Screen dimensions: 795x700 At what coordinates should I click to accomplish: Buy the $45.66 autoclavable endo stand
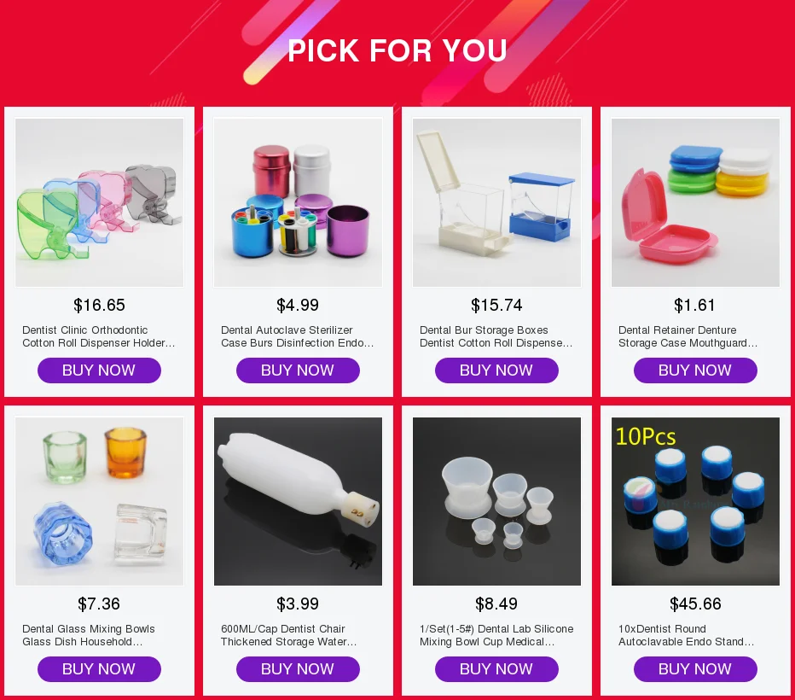[x=696, y=669]
